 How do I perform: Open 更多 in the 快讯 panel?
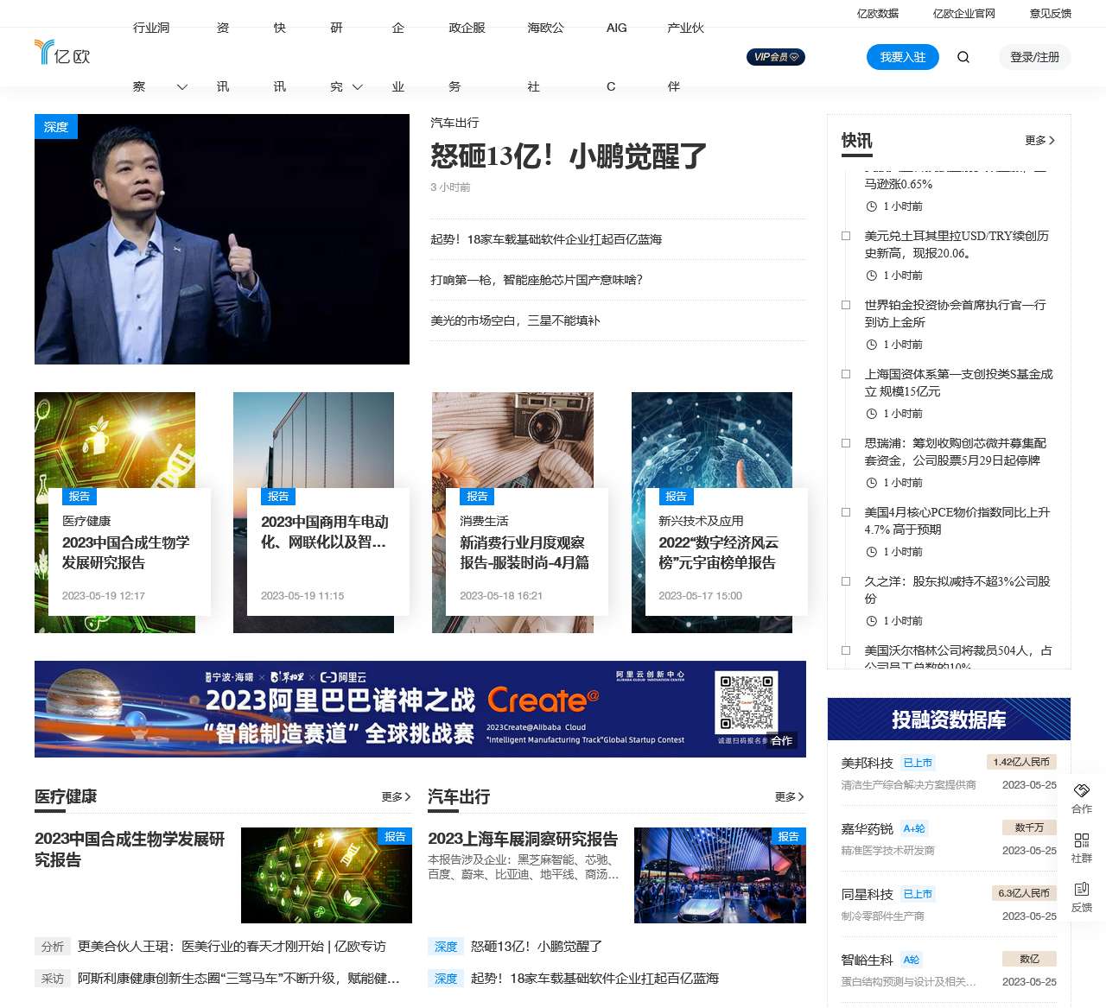coord(1039,140)
